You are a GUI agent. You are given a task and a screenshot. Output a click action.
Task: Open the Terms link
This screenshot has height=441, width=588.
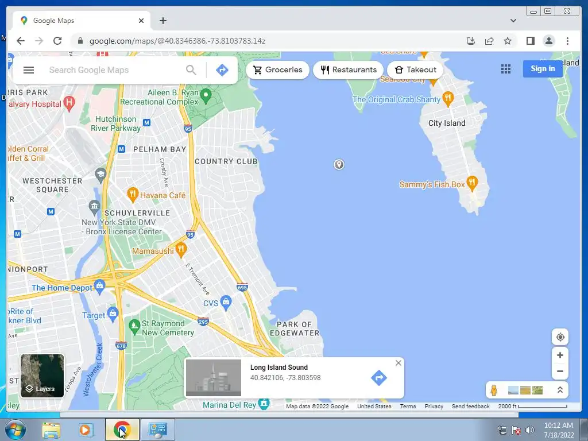(x=408, y=406)
